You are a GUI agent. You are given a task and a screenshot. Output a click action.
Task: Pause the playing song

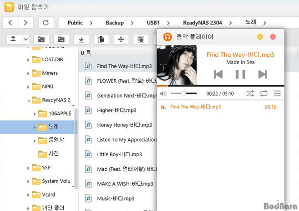click(x=241, y=74)
